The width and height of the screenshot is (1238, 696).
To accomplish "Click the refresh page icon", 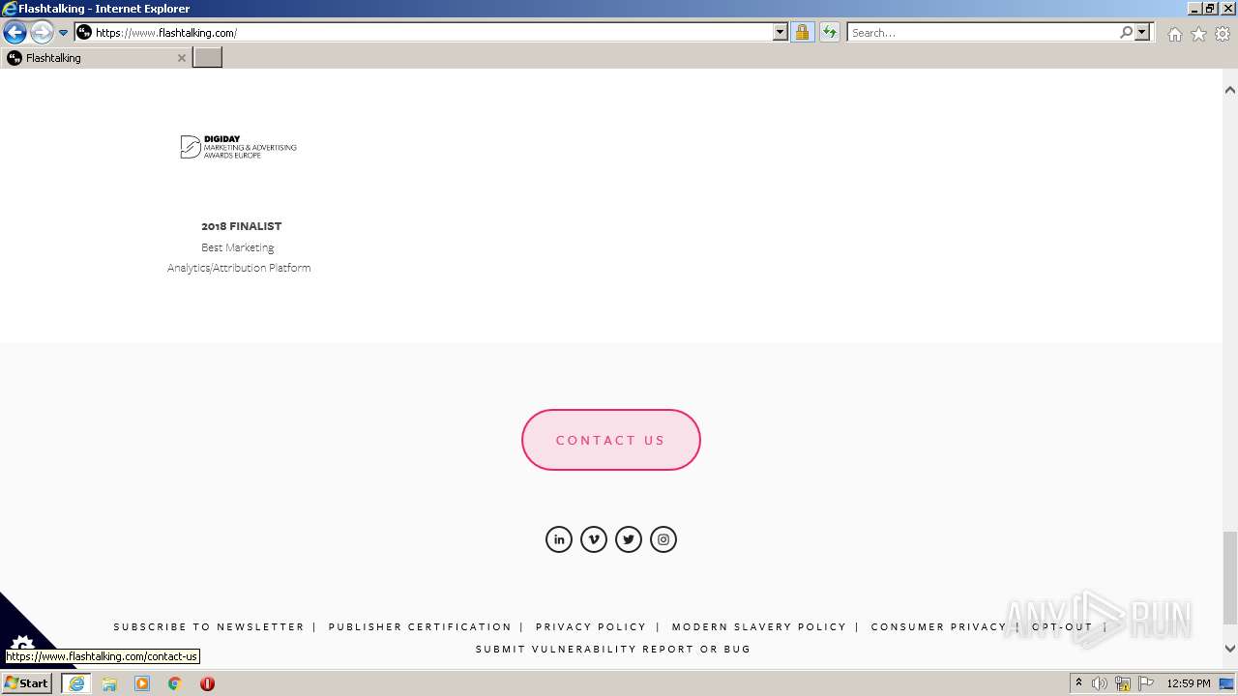I will pyautogui.click(x=830, y=33).
